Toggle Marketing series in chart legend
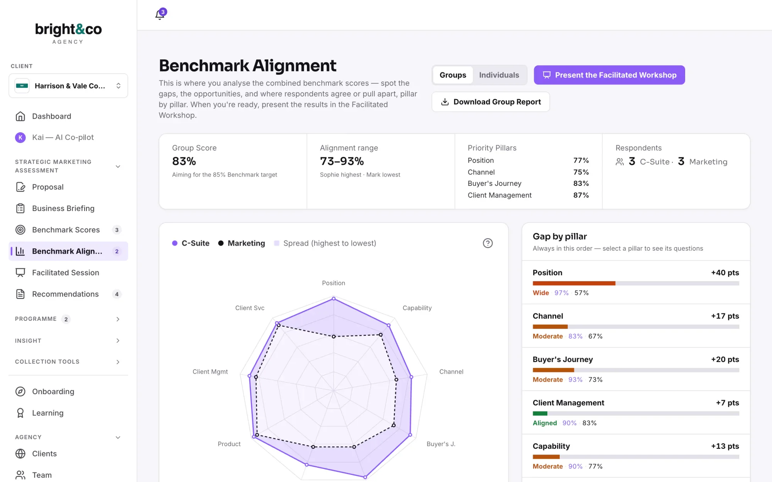772x482 pixels. click(242, 243)
